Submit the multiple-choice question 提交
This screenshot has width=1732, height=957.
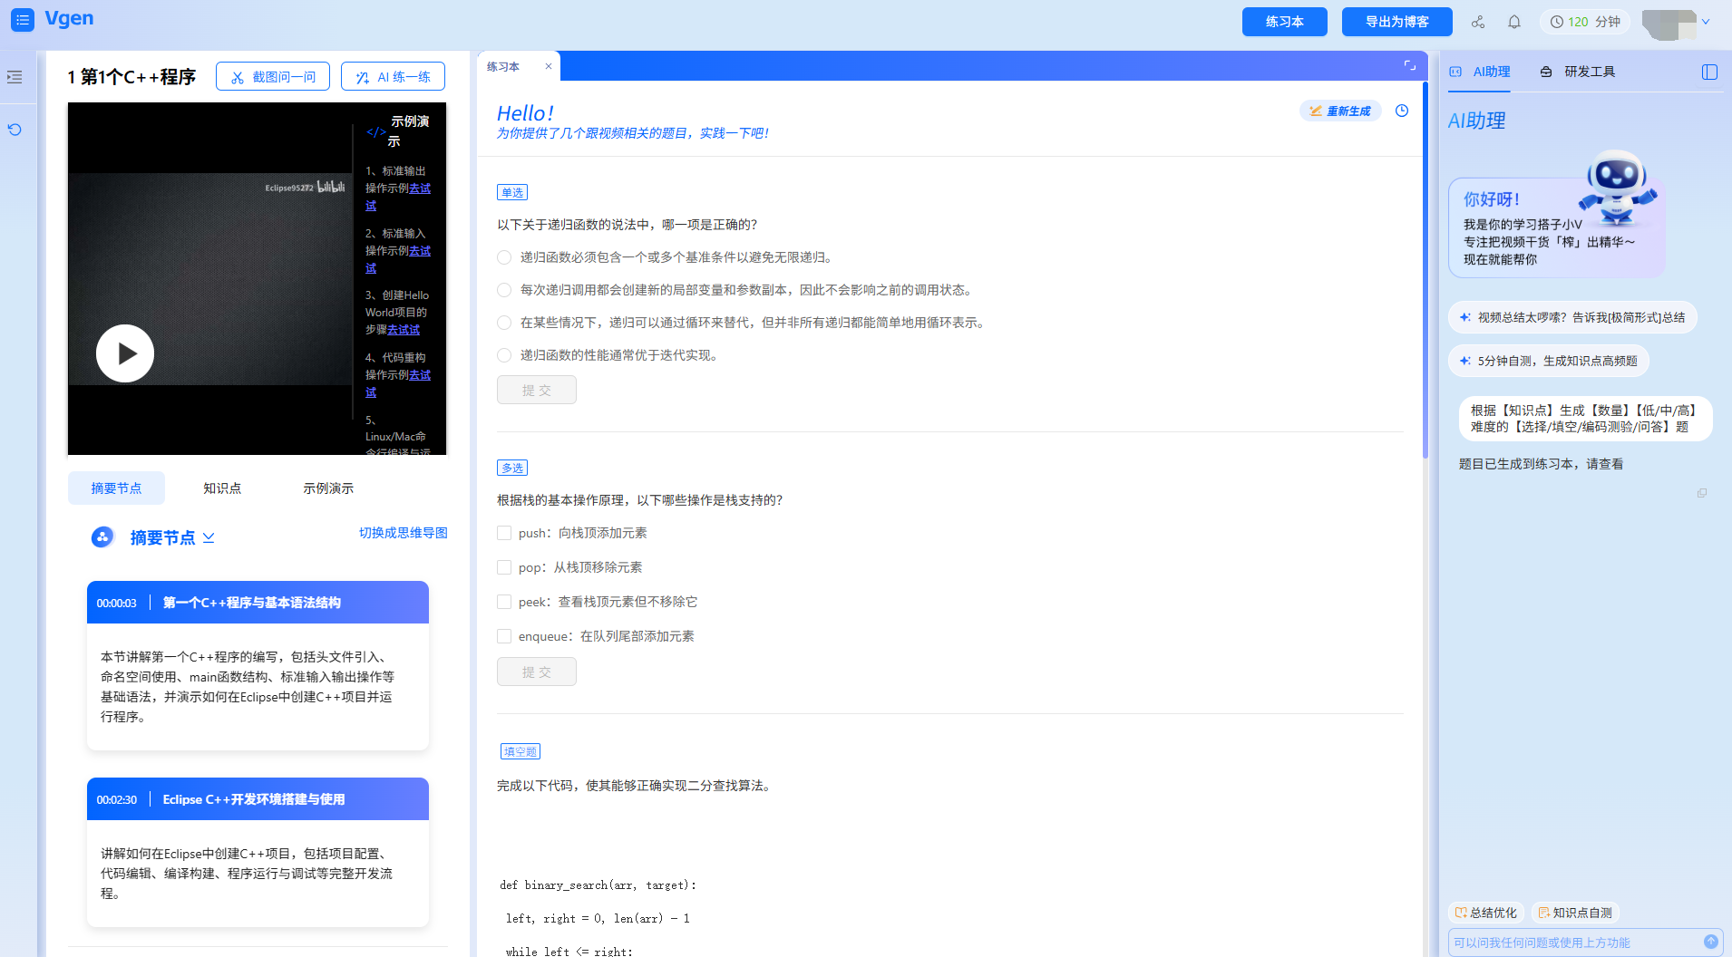[537, 672]
